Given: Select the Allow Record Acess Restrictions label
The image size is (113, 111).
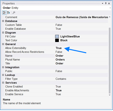Looking at the screenshot, I should pos(25,52).
